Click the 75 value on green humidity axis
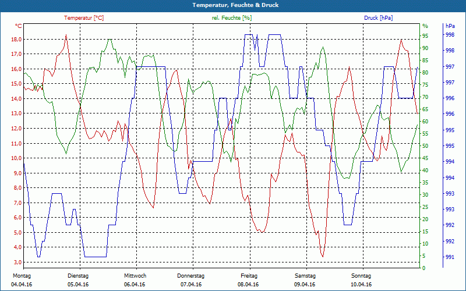This screenshot has height=291, width=466. 425,85
